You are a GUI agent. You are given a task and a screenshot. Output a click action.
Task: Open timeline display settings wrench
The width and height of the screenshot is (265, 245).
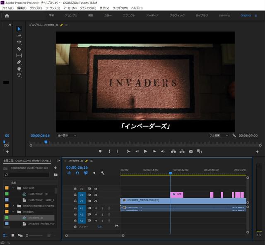coord(102,173)
